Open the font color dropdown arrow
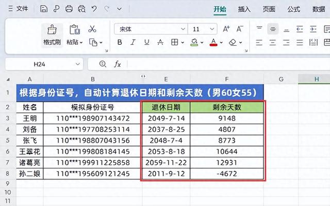 221,43
